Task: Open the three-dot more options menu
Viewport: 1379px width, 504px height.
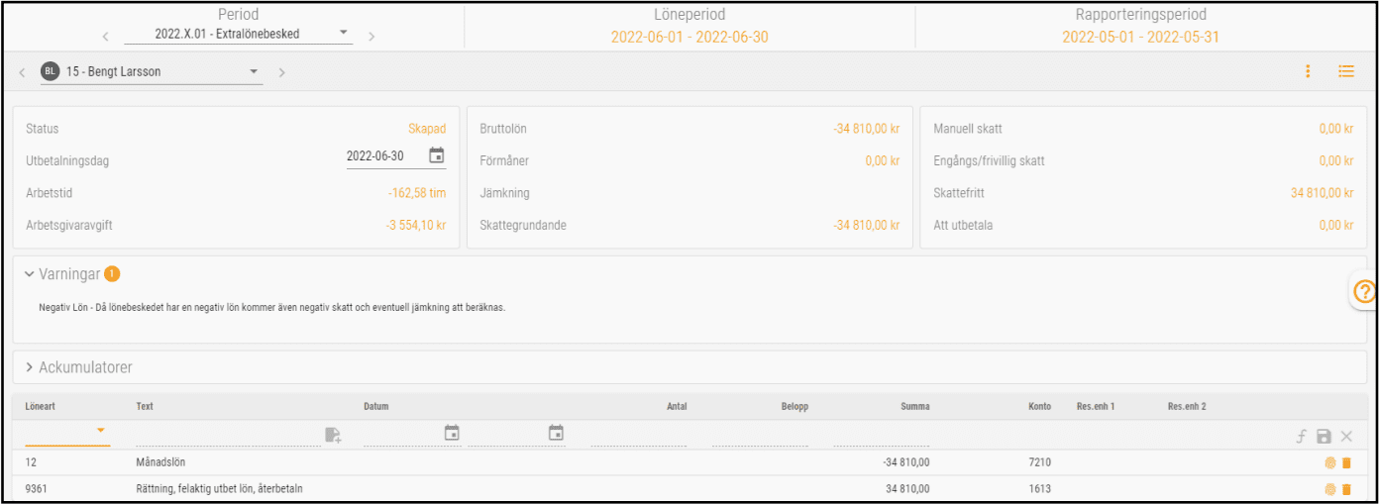Action: pyautogui.click(x=1308, y=71)
